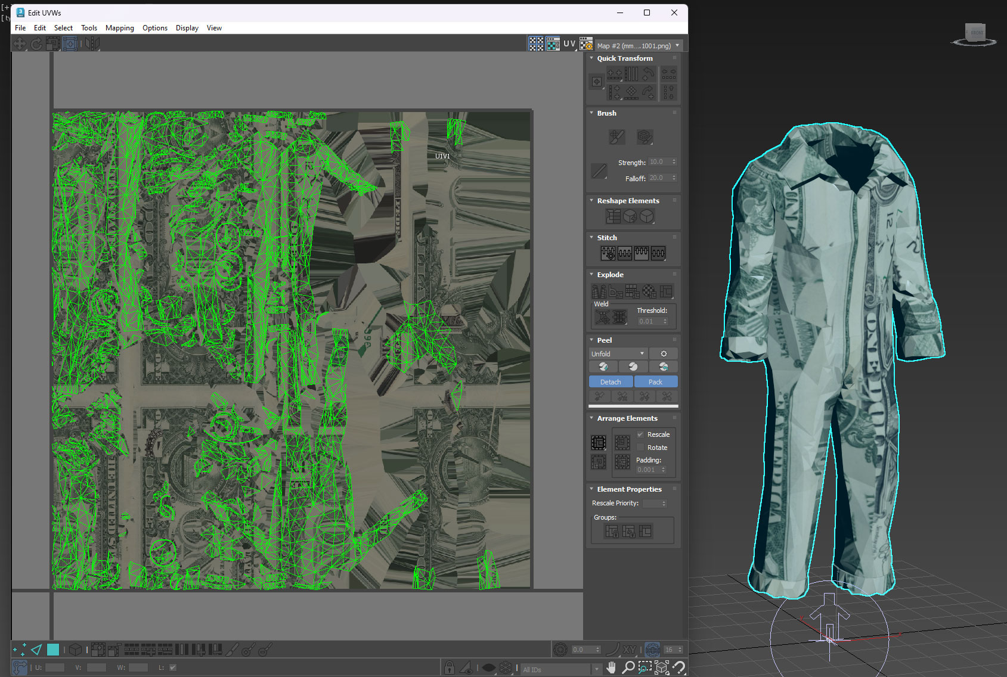Screen dimensions: 1007x677
Task: Click the Zoom Extents cube icon
Action: 661,667
